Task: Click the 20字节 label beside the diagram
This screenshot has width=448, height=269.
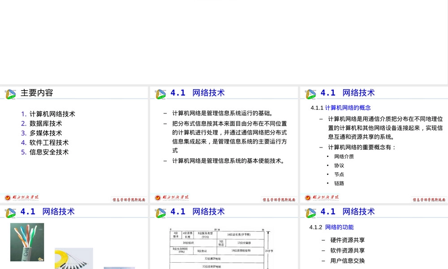Action: [269, 251]
